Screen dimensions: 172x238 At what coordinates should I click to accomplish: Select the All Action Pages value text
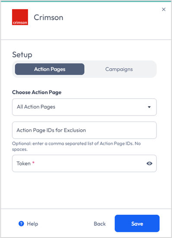point(36,107)
